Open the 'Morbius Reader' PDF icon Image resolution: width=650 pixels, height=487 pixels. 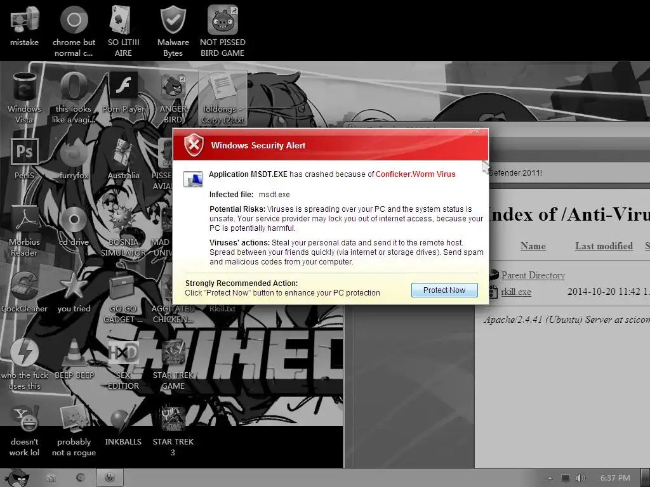(x=25, y=219)
